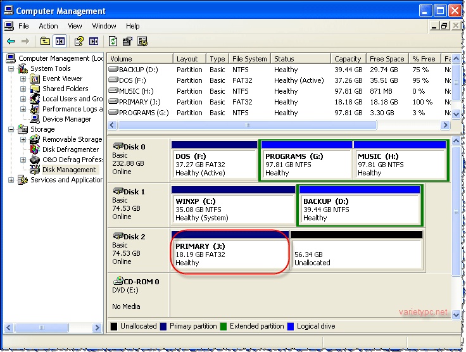Viewport: 466px width, 352px height.
Task: Select the MUSIC (H:) partition block
Action: pyautogui.click(x=400, y=160)
